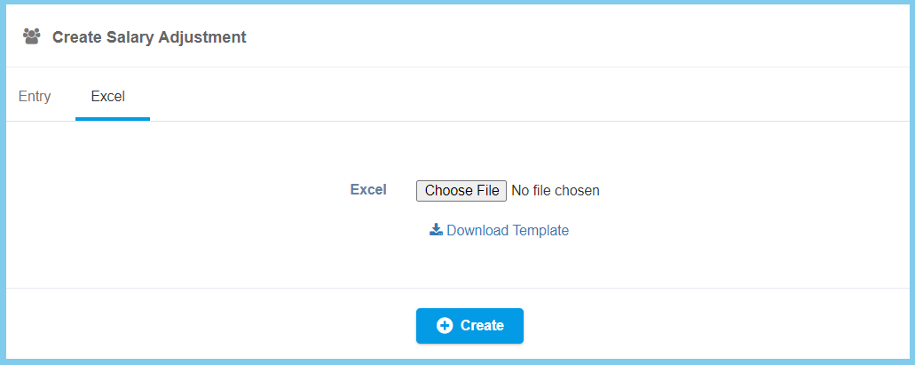Open manual Entry mode tab
Viewport: 915px width, 365px height.
[x=35, y=96]
